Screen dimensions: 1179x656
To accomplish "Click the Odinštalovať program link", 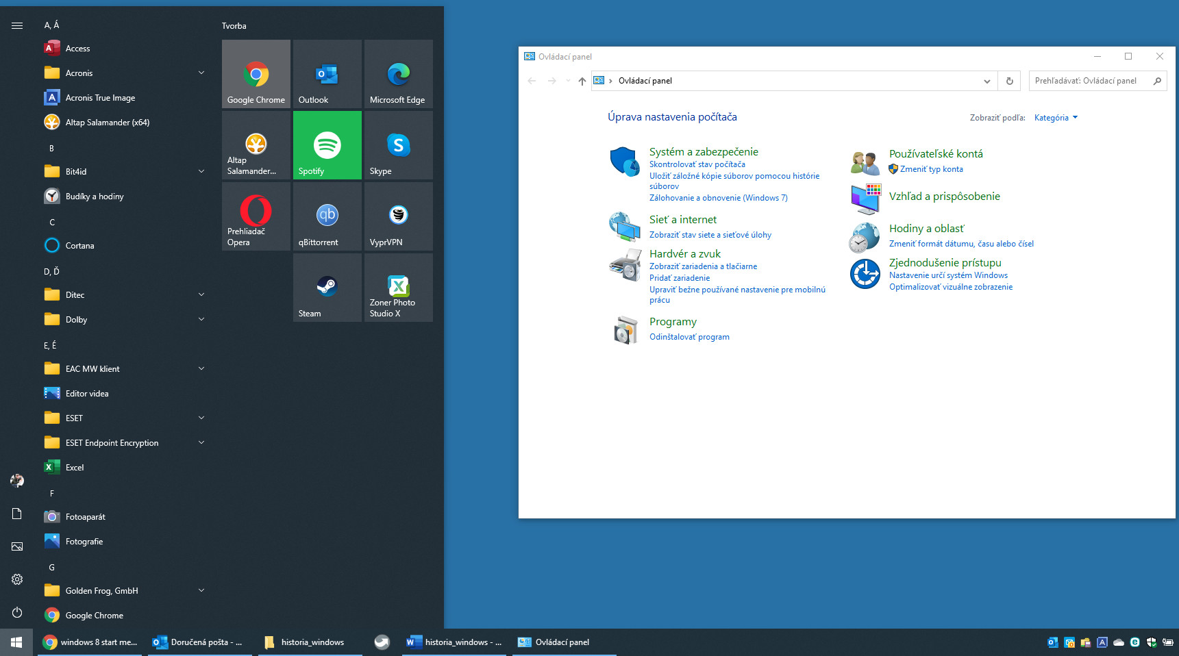I will coord(689,337).
